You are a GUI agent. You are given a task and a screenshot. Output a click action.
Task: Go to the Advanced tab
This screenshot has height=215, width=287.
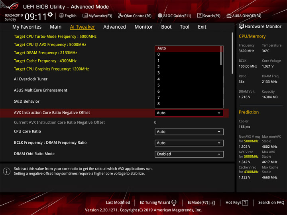pyautogui.click(x=114, y=27)
